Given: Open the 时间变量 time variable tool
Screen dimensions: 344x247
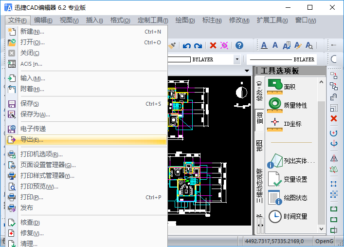Looking at the screenshot, I should pyautogui.click(x=288, y=216).
